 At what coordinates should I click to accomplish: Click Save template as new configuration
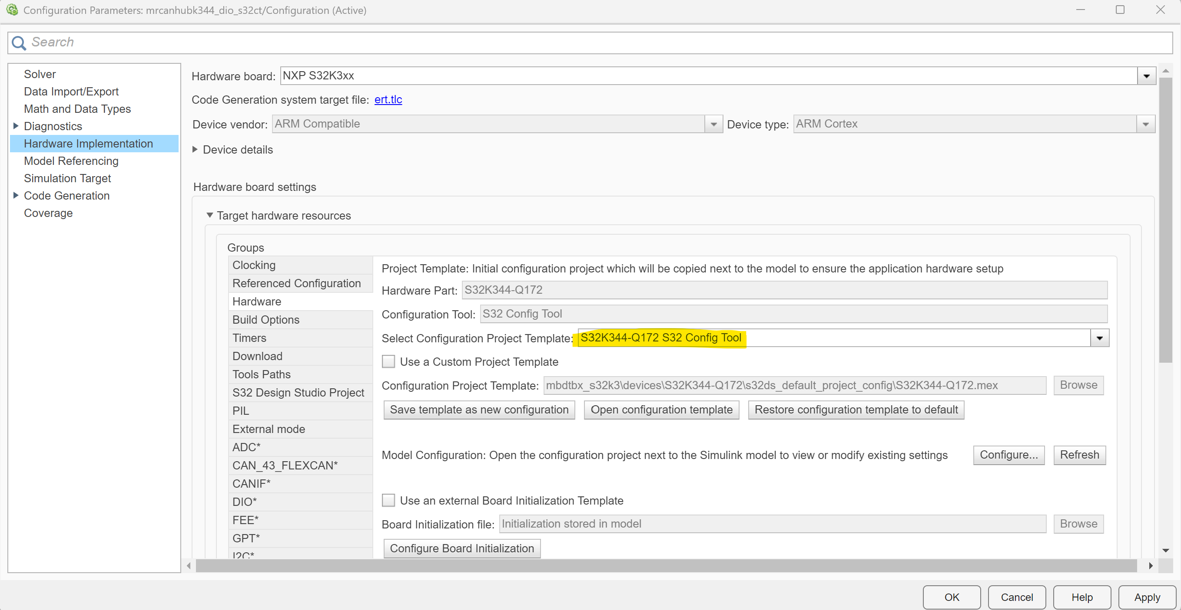tap(479, 410)
